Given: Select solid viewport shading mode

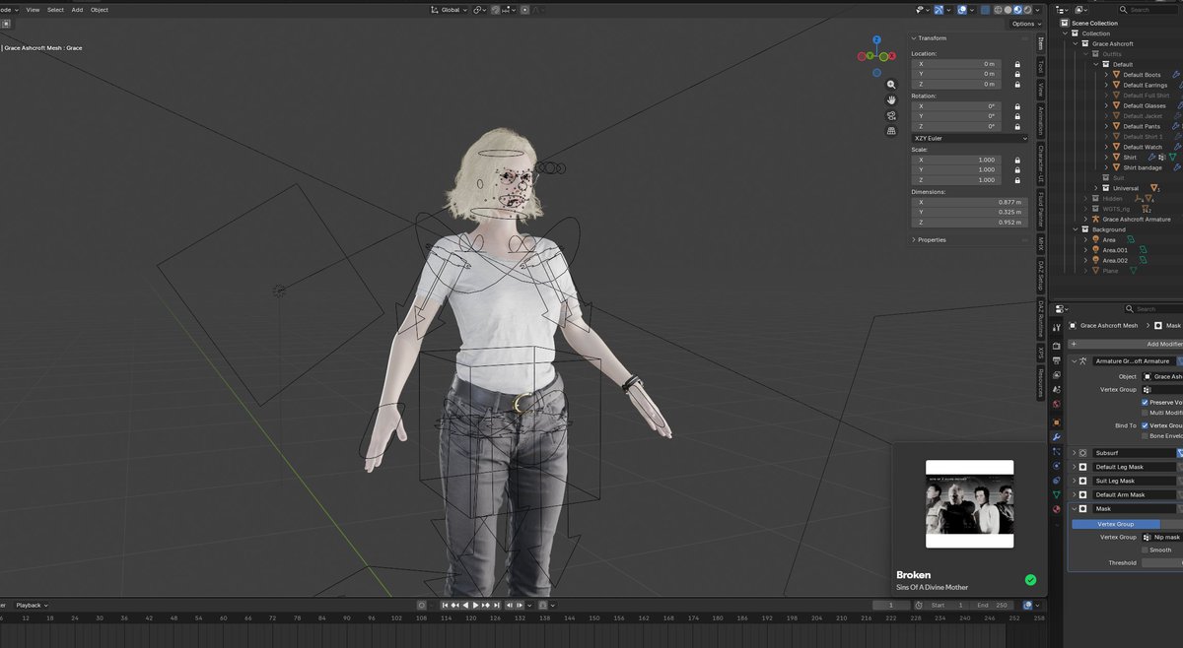Looking at the screenshot, I should [1008, 10].
